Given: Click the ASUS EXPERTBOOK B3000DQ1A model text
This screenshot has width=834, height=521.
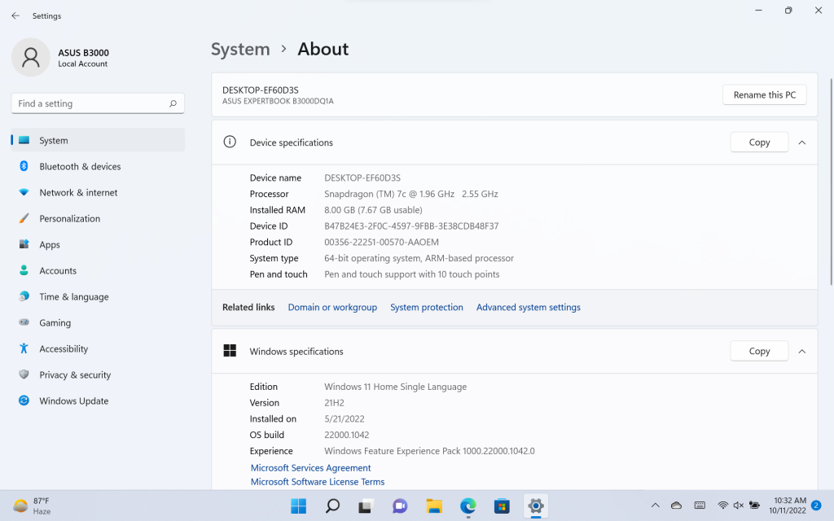Looking at the screenshot, I should tap(278, 101).
